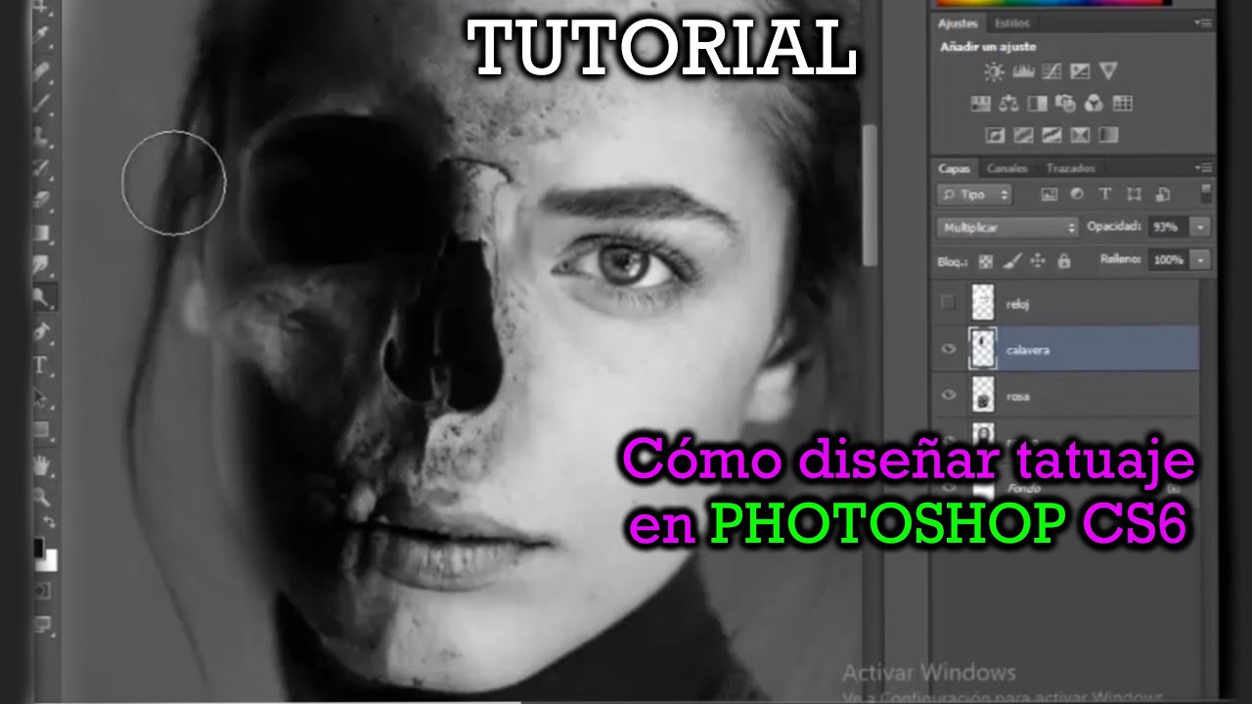This screenshot has width=1252, height=704.
Task: Filter layers by shape layers
Action: [1134, 195]
